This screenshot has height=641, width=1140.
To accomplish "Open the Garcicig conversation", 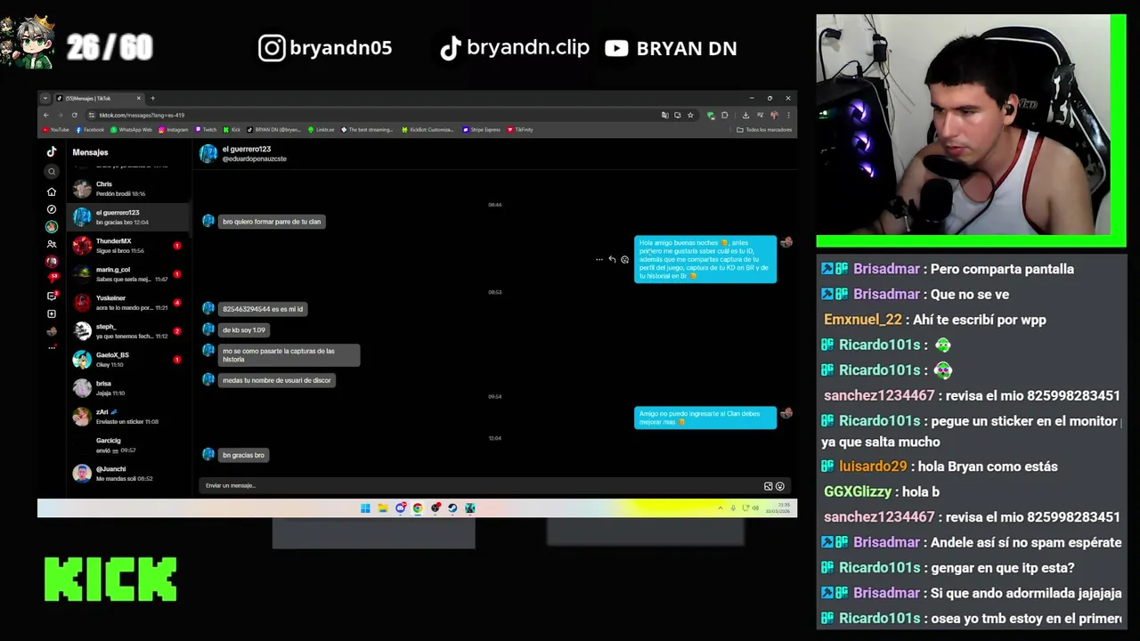I will 129,445.
